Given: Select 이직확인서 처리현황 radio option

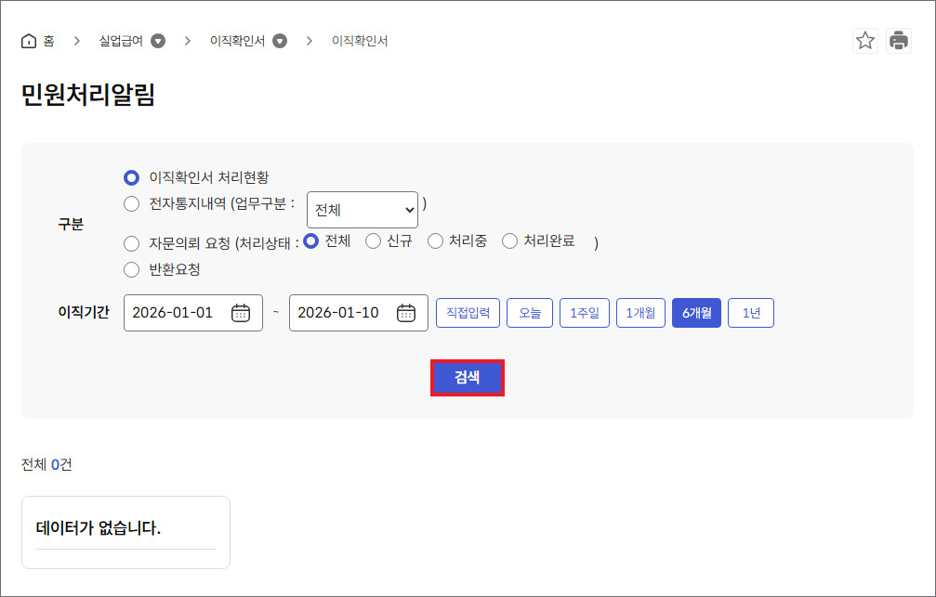Looking at the screenshot, I should 131,177.
